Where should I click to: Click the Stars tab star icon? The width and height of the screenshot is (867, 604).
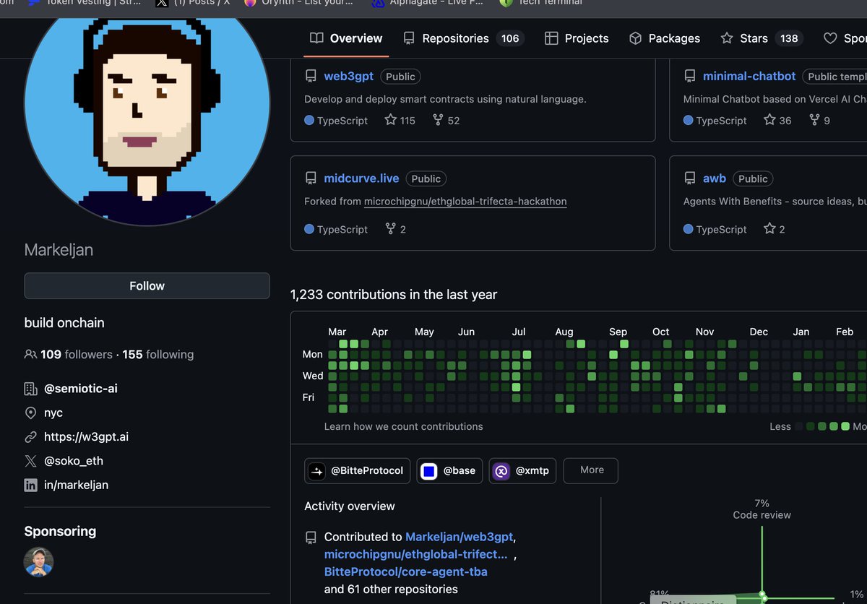coord(727,38)
